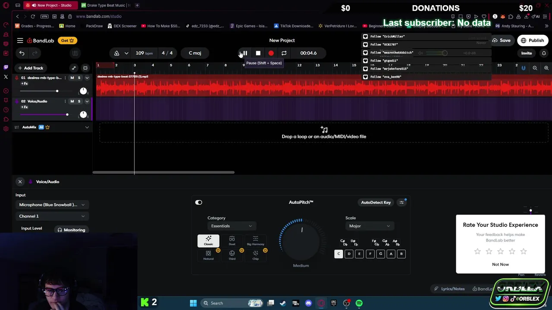Zoom in the timeline

546,68
